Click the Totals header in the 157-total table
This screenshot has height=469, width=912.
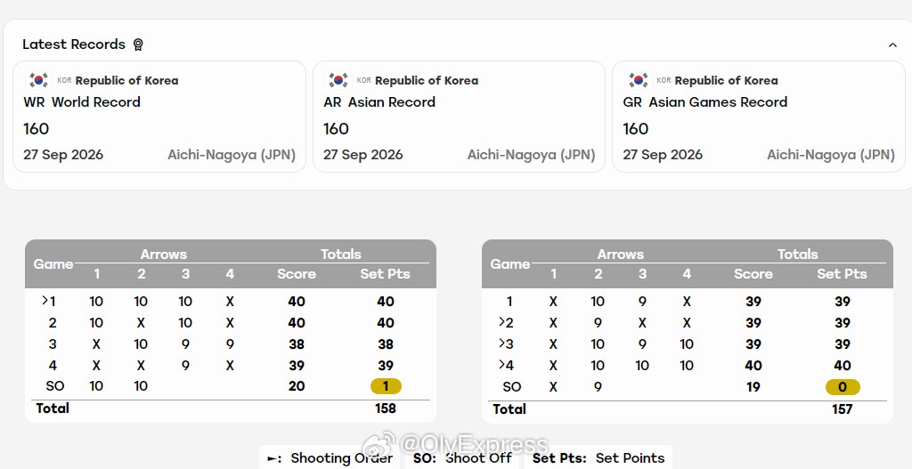tap(797, 254)
